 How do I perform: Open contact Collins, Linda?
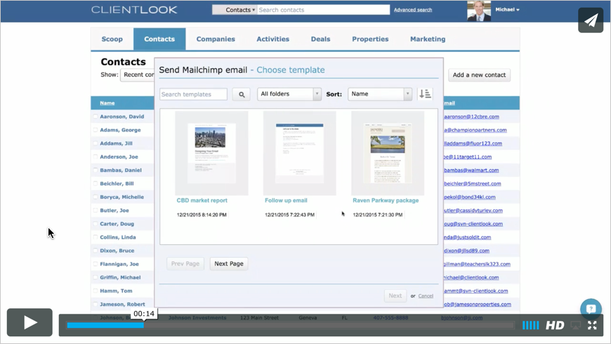tap(118, 237)
